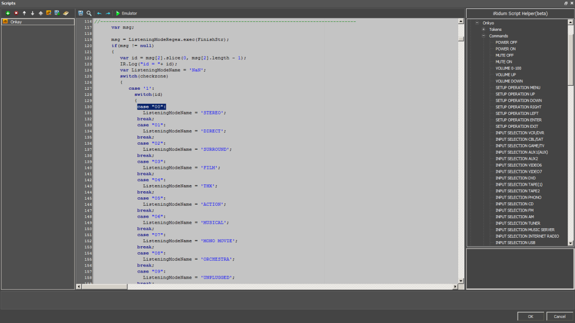The height and width of the screenshot is (323, 575).
Task: Move script up with the up arrow
Action: tap(24, 13)
